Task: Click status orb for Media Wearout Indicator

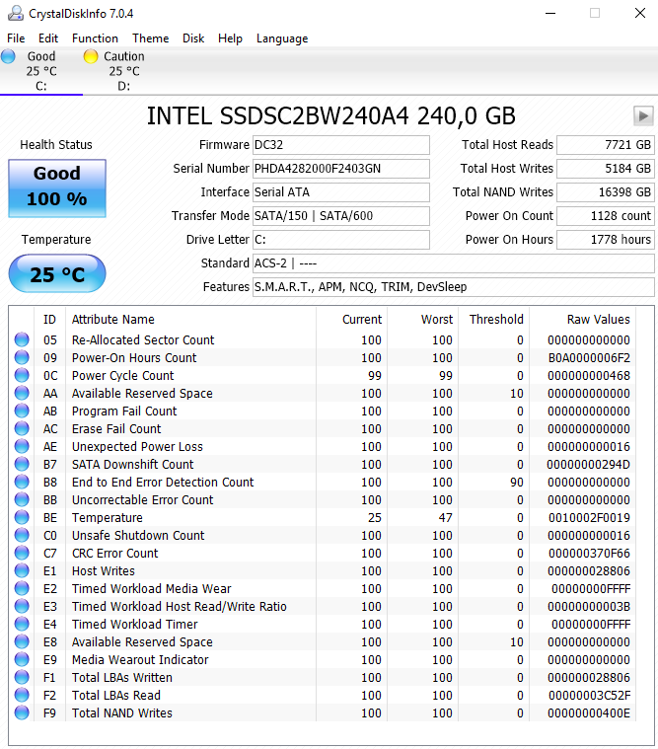Action: pyautogui.click(x=22, y=660)
